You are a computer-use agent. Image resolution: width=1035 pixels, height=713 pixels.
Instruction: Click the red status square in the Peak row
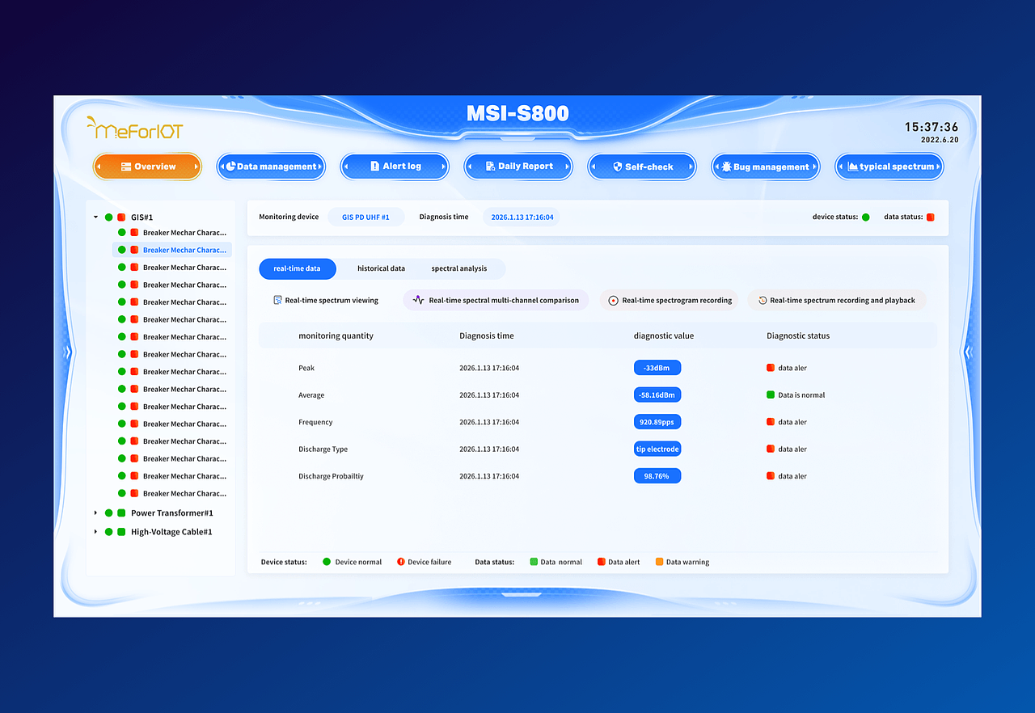tap(771, 368)
